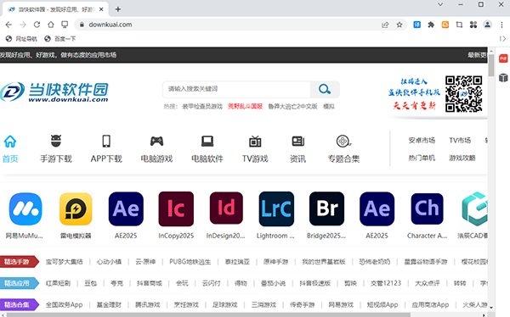Viewport: 510px width, 317px height.
Task: Click the hot search 装甲检查员游戏
Action: 202,107
